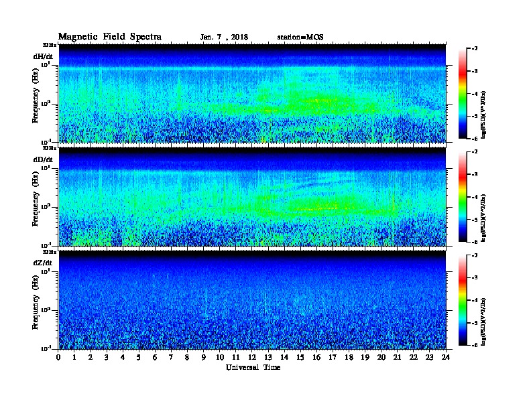Image resolution: width=531 pixels, height=410 pixels.
Task: Click hour tick label 5 on time axis
Action: (x=139, y=358)
